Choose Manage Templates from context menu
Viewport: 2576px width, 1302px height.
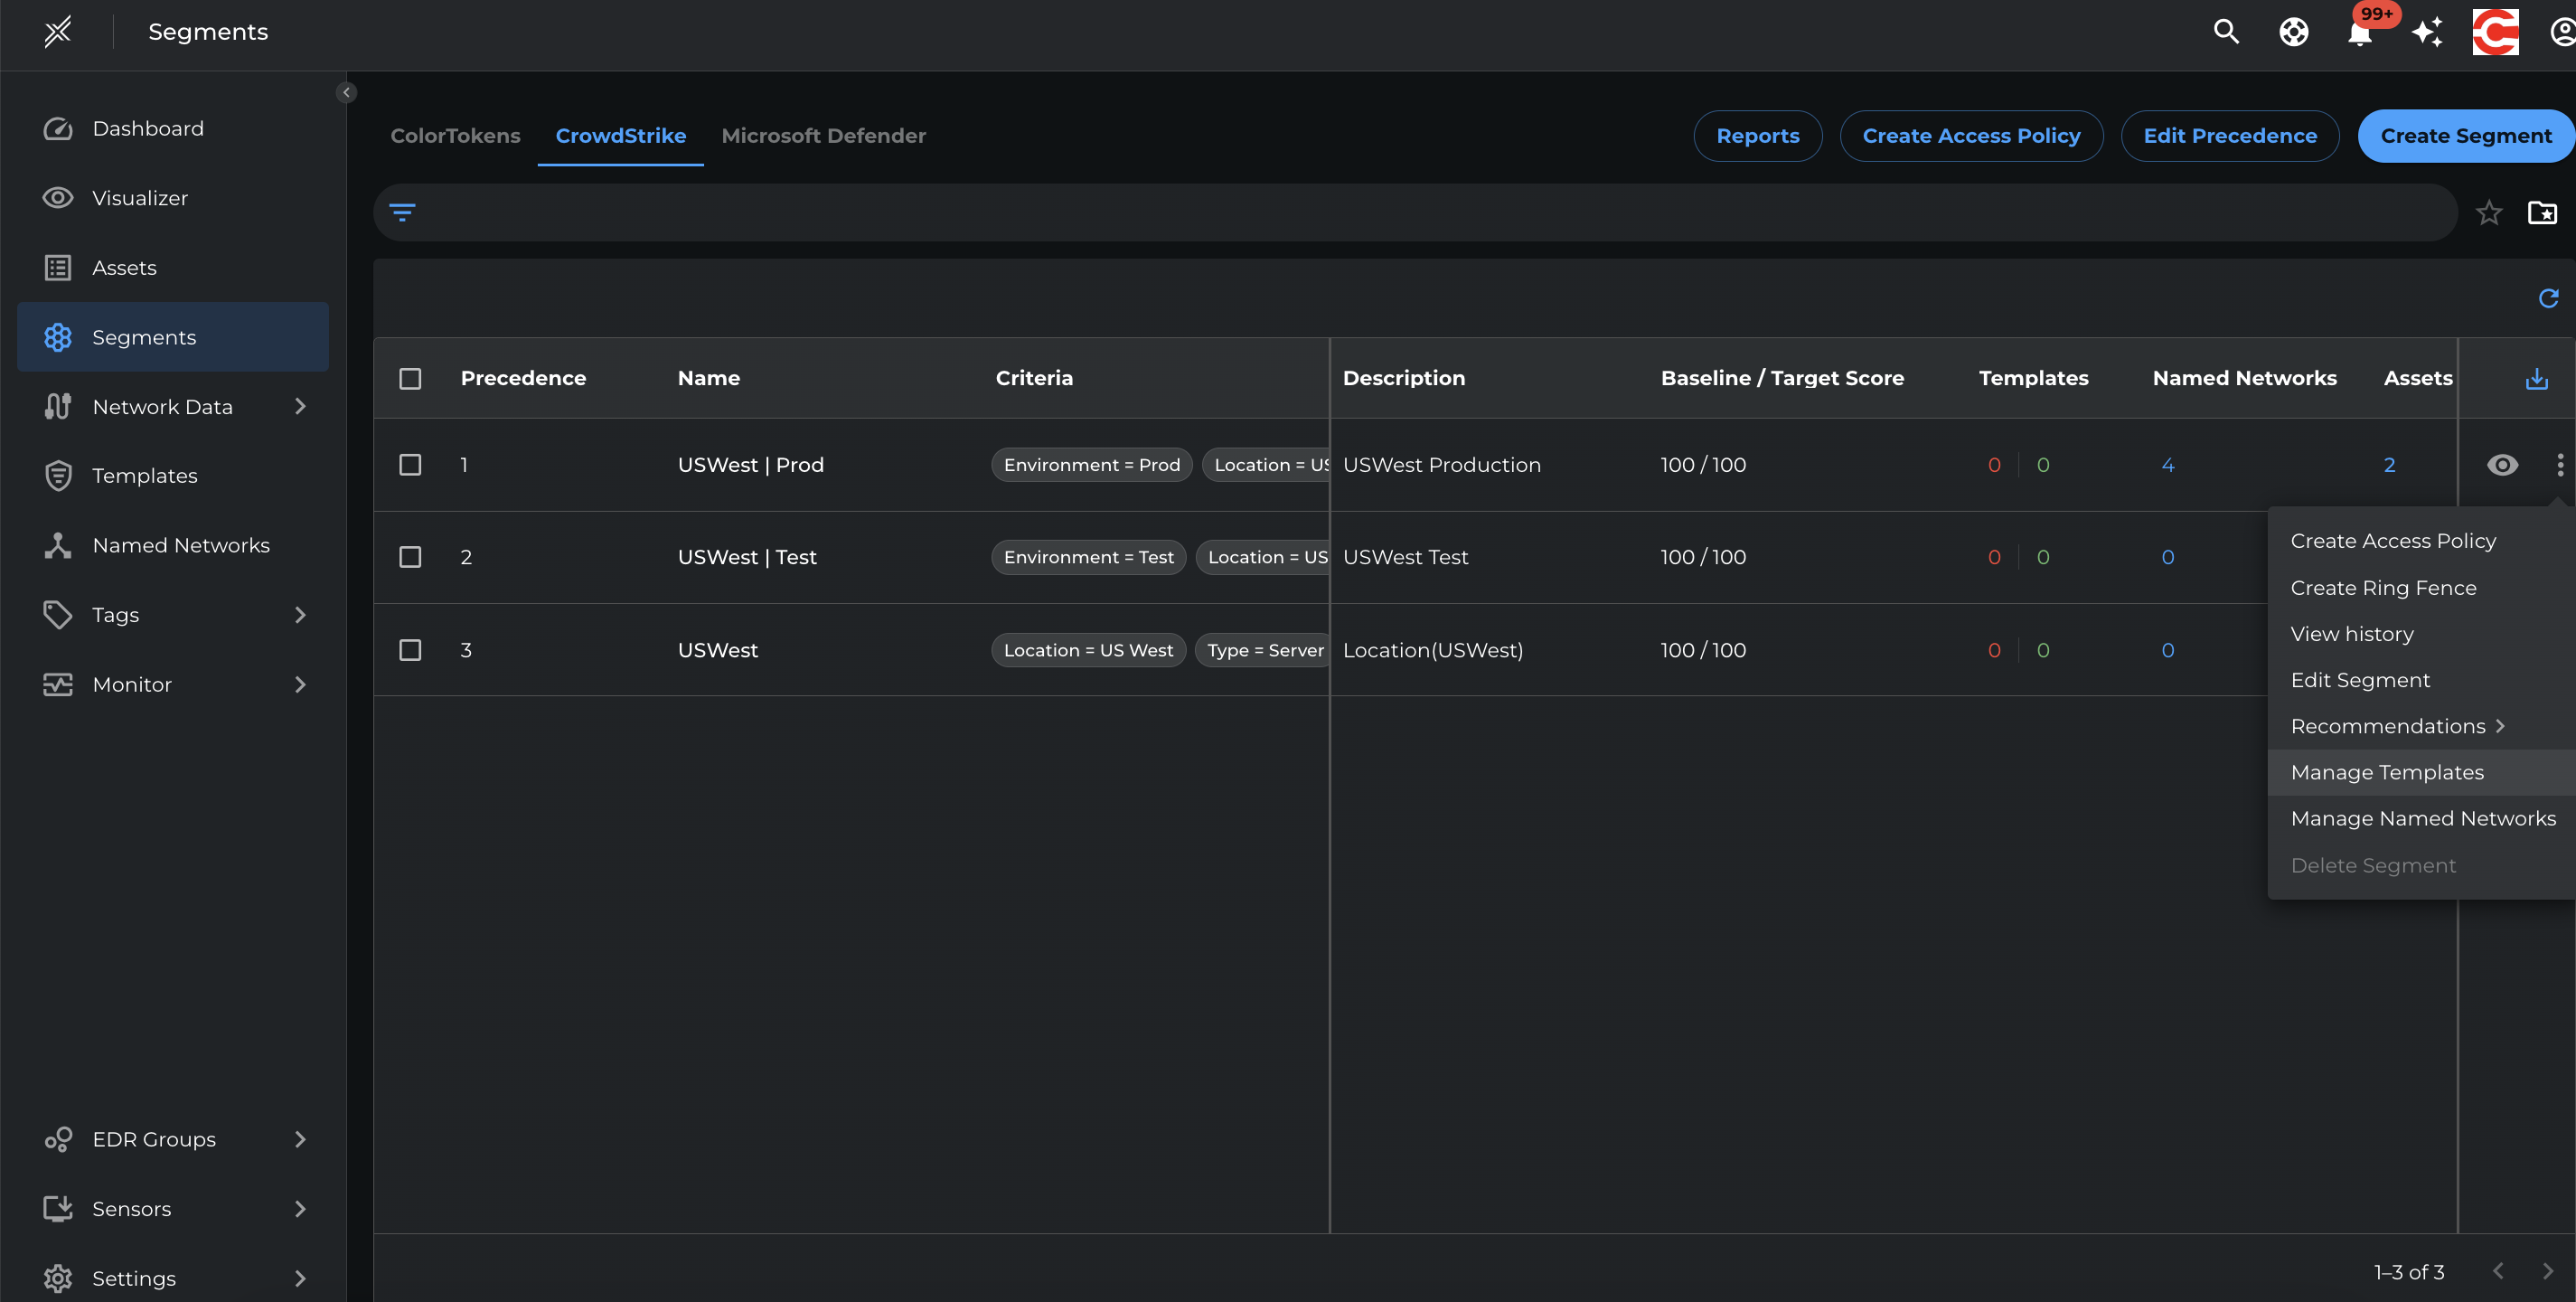[2387, 772]
